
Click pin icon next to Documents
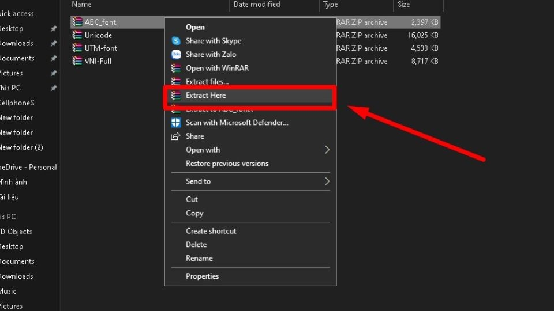click(54, 58)
